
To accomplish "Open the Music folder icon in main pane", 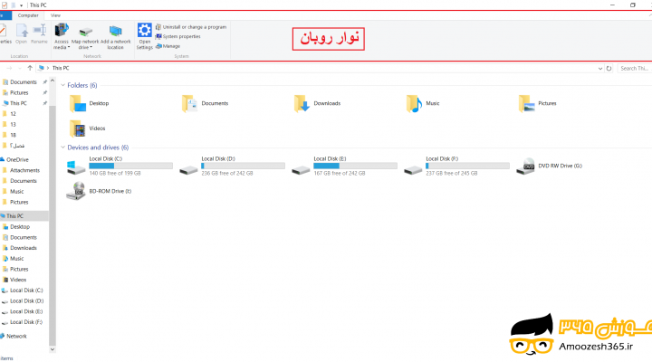I will [x=414, y=103].
